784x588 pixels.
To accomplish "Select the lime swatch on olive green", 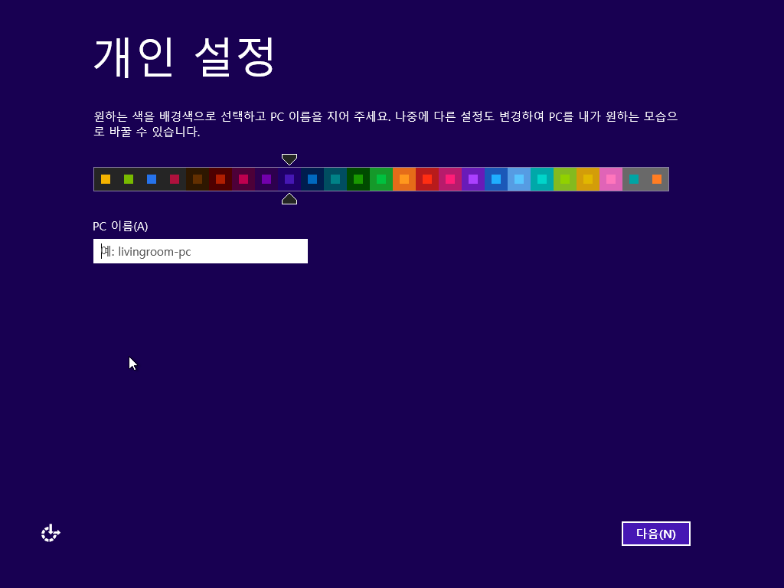I will point(565,179).
